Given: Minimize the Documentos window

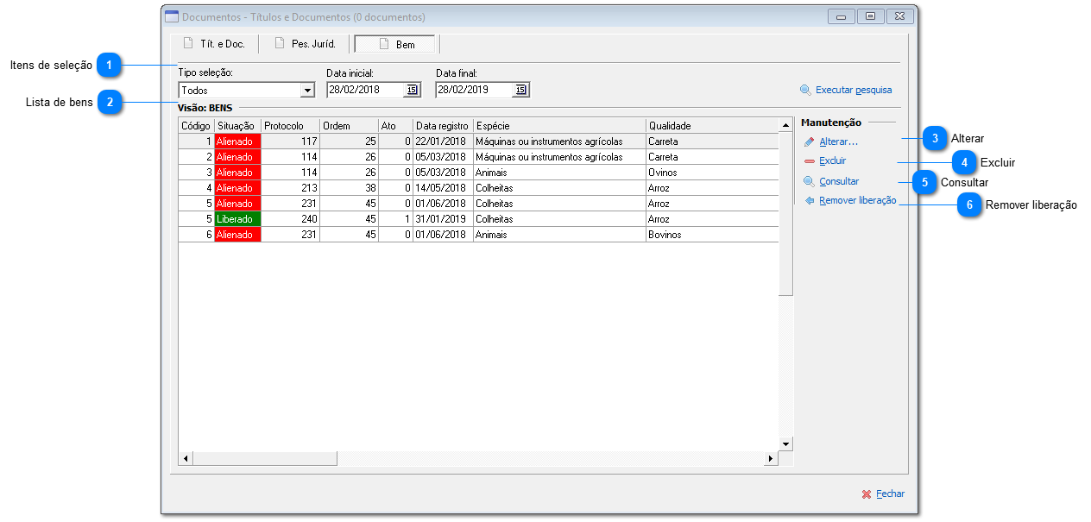Looking at the screenshot, I should pyautogui.click(x=842, y=16).
